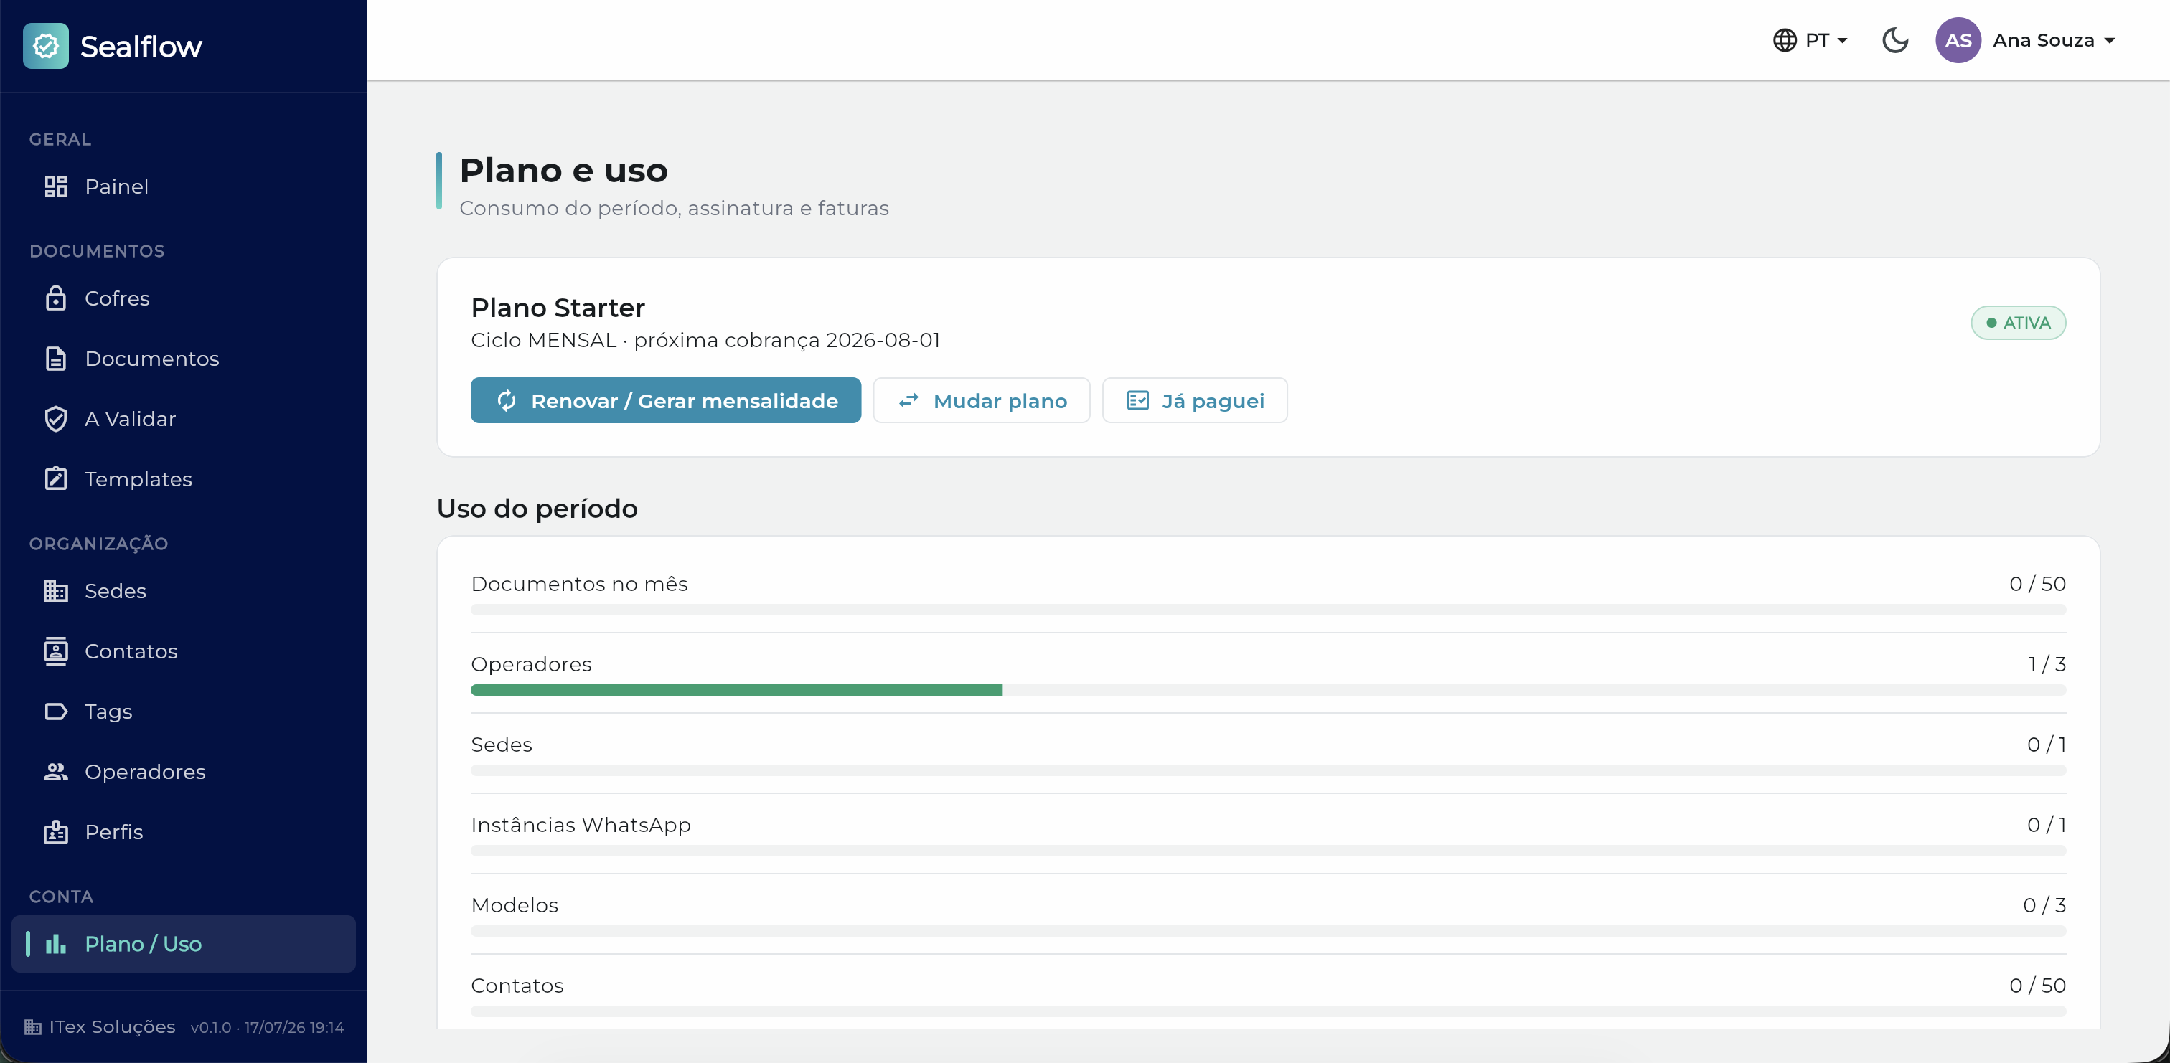Viewport: 2170px width, 1063px height.
Task: Click the 'Instâncias WhatsApp' label
Action: [x=581, y=825]
